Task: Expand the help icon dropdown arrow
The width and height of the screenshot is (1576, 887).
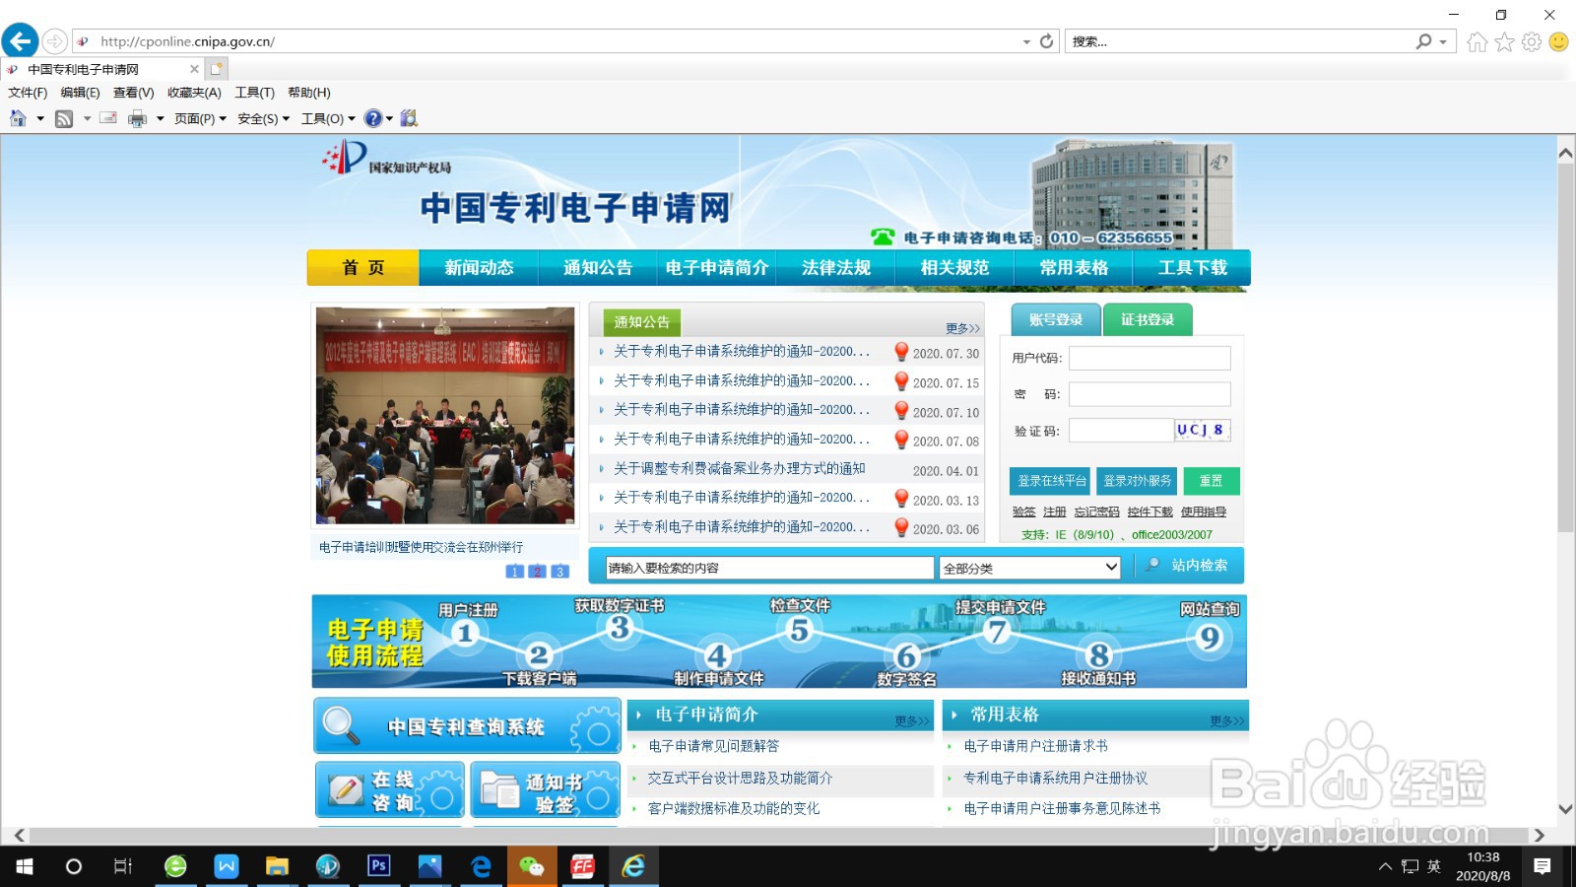Action: point(389,119)
